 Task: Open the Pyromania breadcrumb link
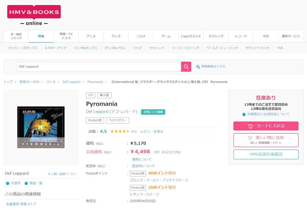[x=95, y=82]
